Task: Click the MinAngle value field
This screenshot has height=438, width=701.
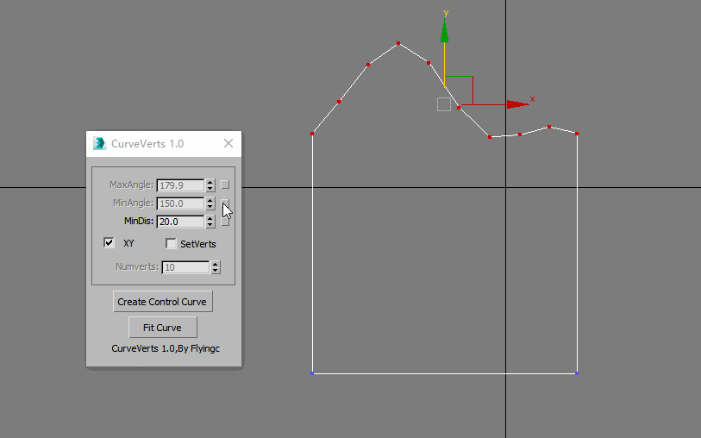Action: pyautogui.click(x=180, y=203)
